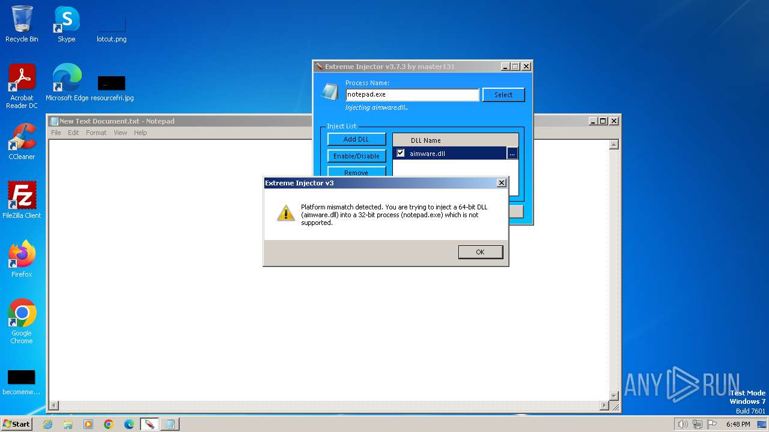Click the 6:48 PM taskbar clock

pos(738,424)
